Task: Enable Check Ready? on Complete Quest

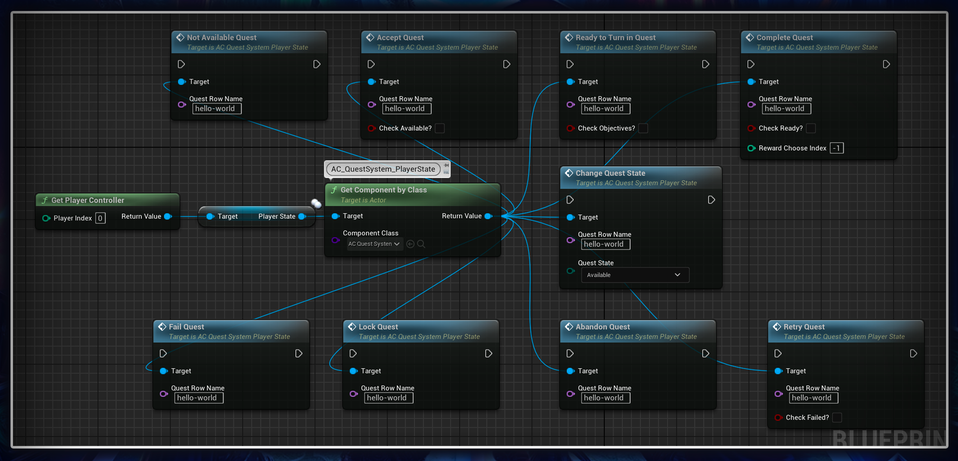Action: tap(811, 128)
